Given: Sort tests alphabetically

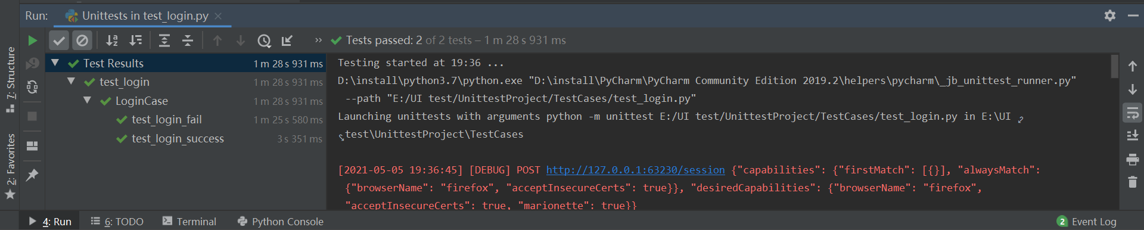Looking at the screenshot, I should click(112, 41).
